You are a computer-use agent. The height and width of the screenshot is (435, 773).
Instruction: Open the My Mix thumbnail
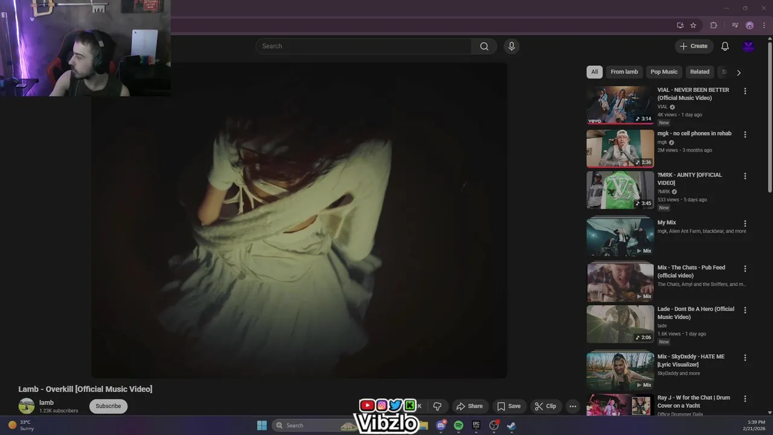pos(620,237)
